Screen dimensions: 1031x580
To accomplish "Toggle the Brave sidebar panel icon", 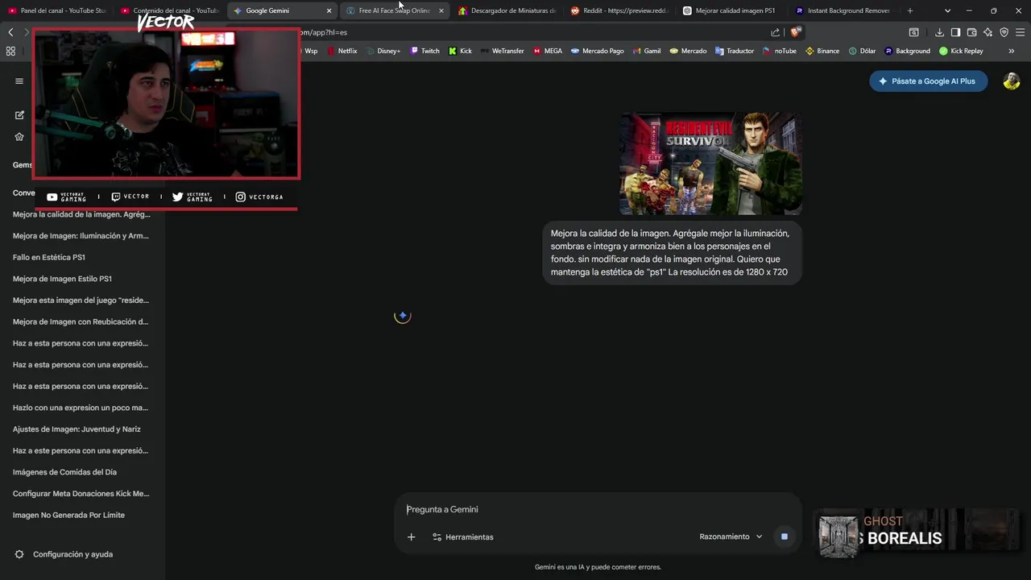I will (955, 32).
